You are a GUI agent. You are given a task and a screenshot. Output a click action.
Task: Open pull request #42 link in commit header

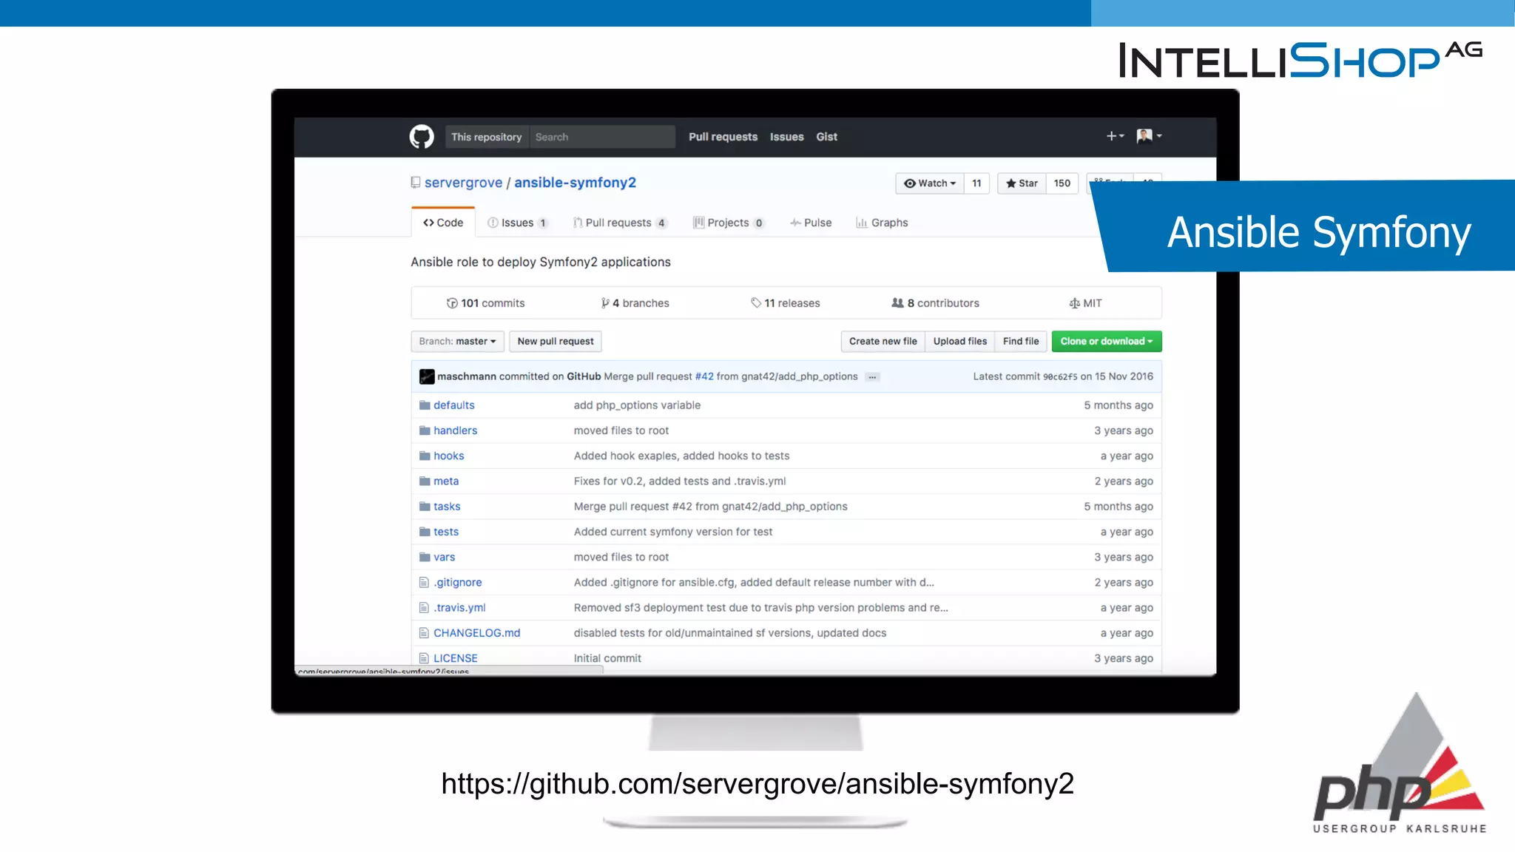click(x=704, y=376)
